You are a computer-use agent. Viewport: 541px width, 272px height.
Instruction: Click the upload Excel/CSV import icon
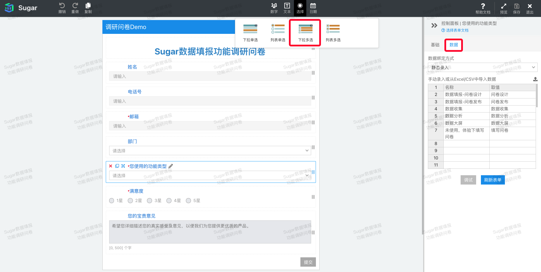coord(535,79)
